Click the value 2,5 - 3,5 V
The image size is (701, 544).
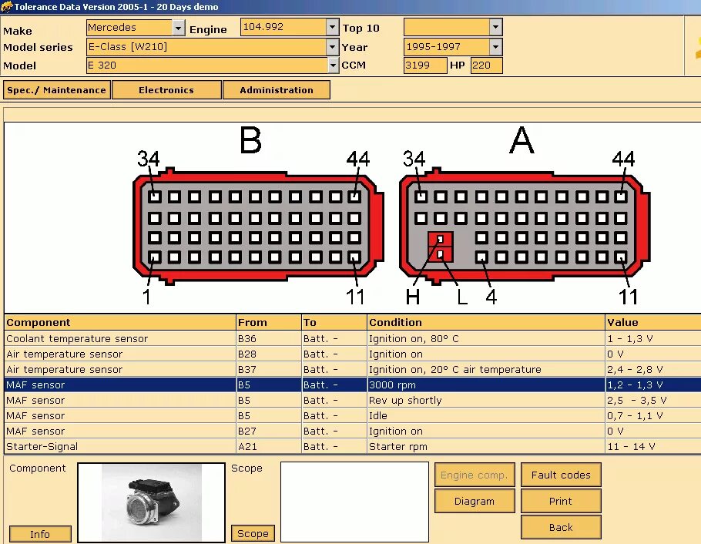[x=636, y=401]
